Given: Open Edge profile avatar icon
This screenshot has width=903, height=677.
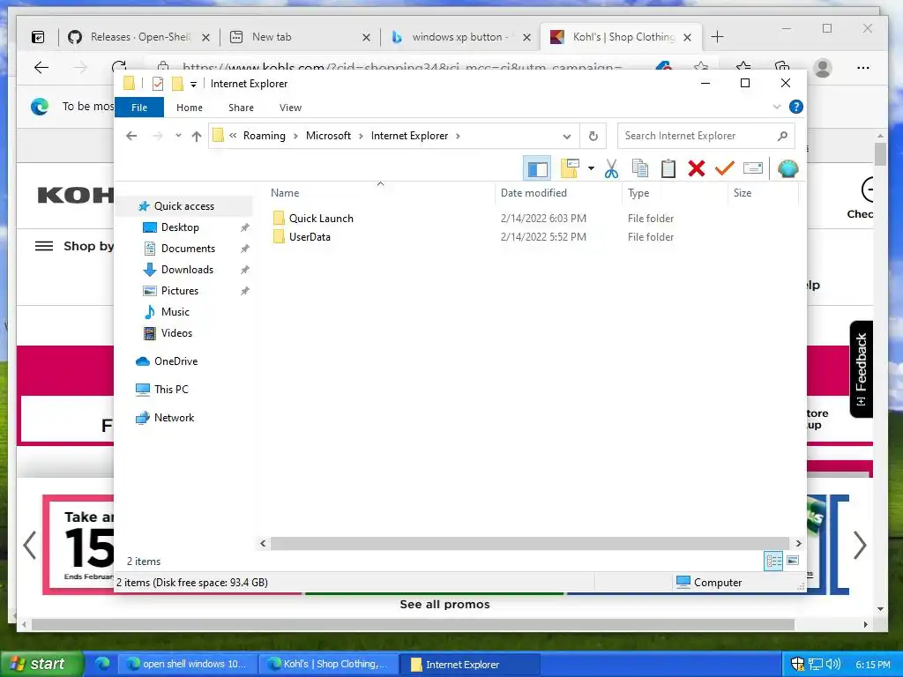Looking at the screenshot, I should (823, 67).
